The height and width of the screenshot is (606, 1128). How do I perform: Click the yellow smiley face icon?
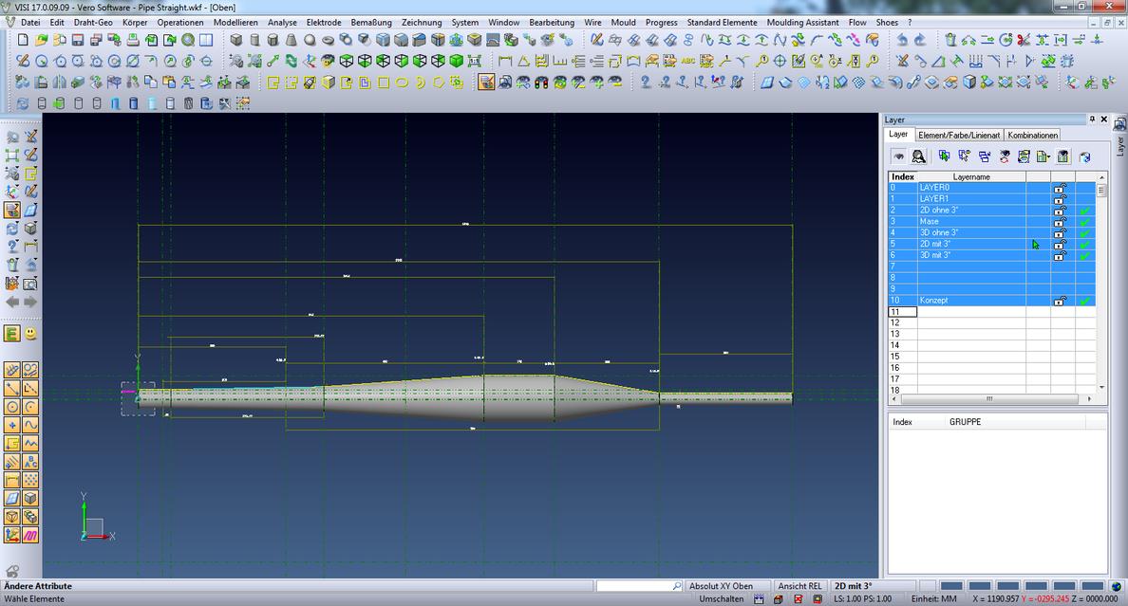pyautogui.click(x=31, y=334)
